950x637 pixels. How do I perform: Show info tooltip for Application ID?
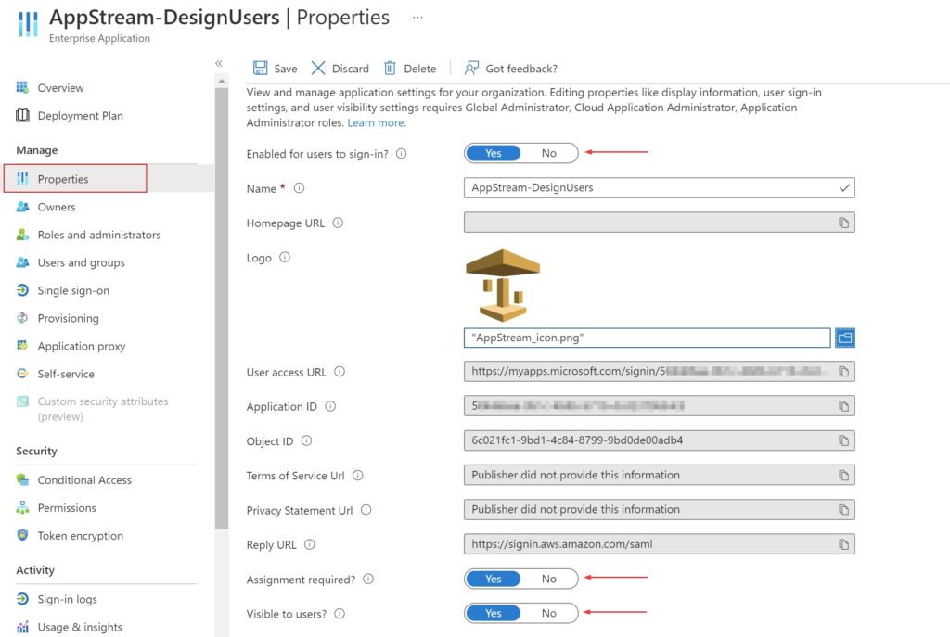click(330, 406)
